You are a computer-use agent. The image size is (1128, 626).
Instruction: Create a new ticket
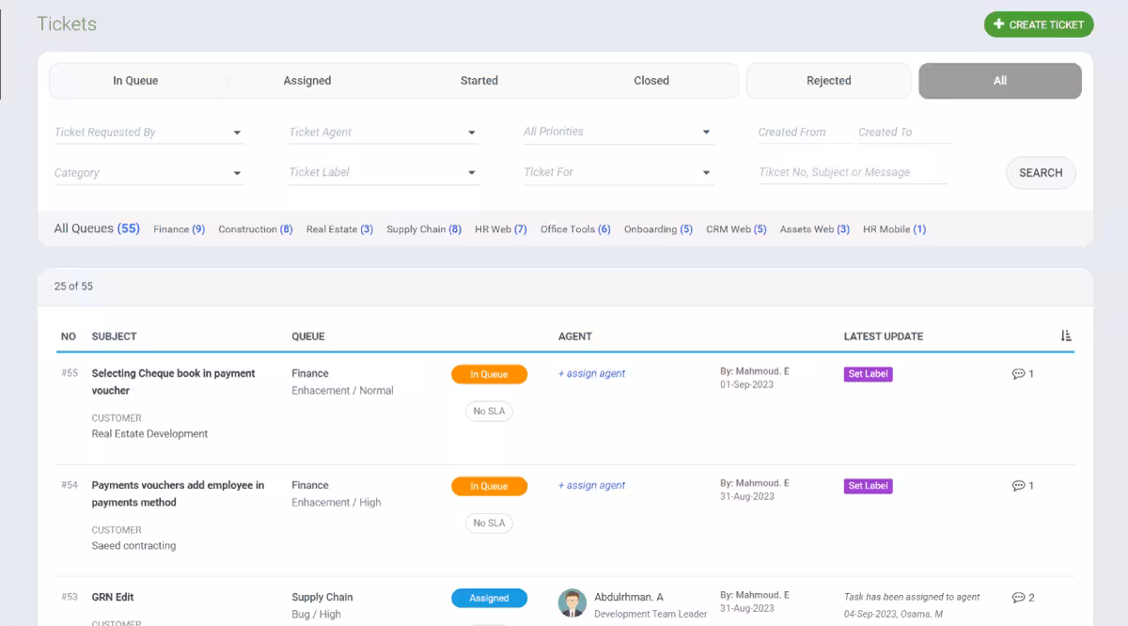(1039, 24)
